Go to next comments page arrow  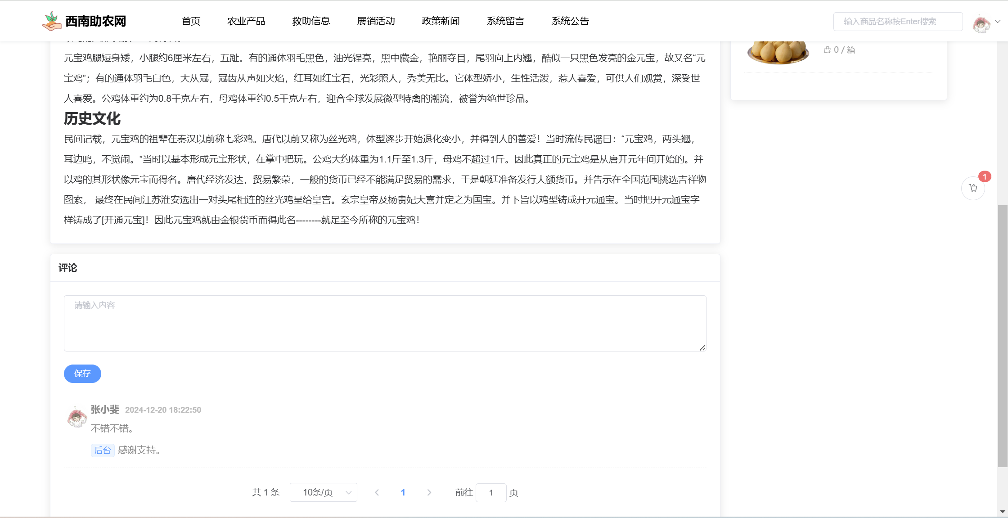(x=429, y=492)
